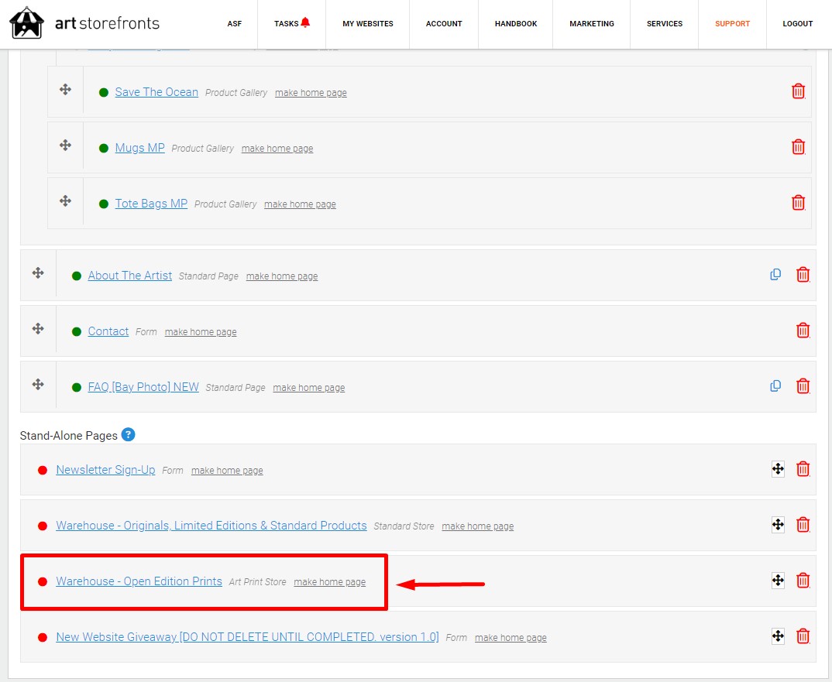Open the Save The Ocean page link
This screenshot has width=832, height=682.
click(x=156, y=92)
